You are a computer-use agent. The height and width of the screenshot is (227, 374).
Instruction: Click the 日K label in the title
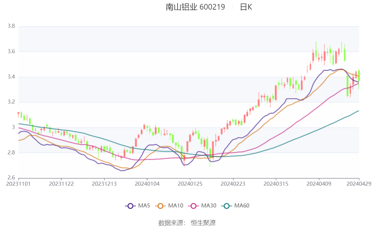pyautogui.click(x=246, y=7)
